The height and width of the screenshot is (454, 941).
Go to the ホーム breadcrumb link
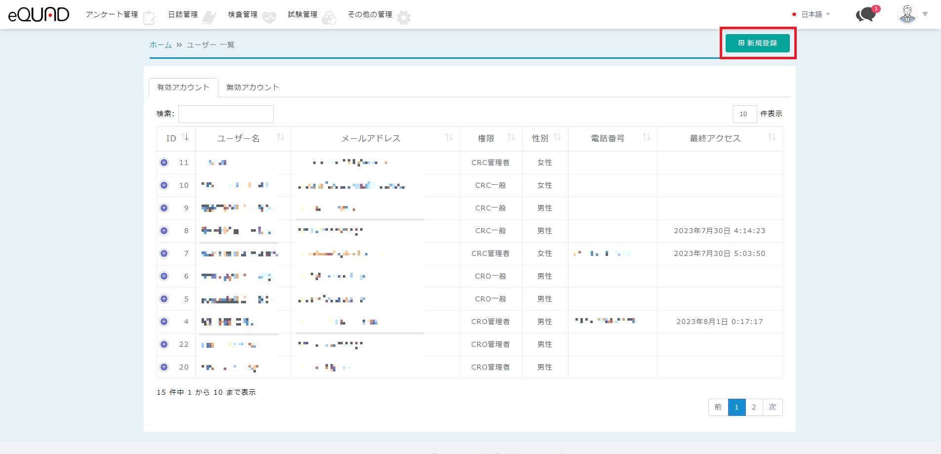[161, 45]
